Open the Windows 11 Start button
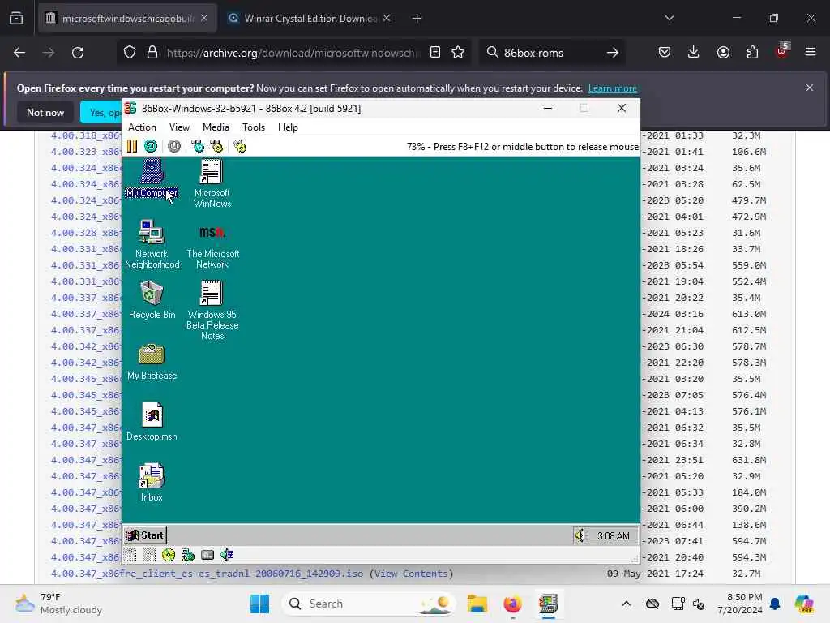Viewport: 830px width, 623px height. [x=260, y=604]
